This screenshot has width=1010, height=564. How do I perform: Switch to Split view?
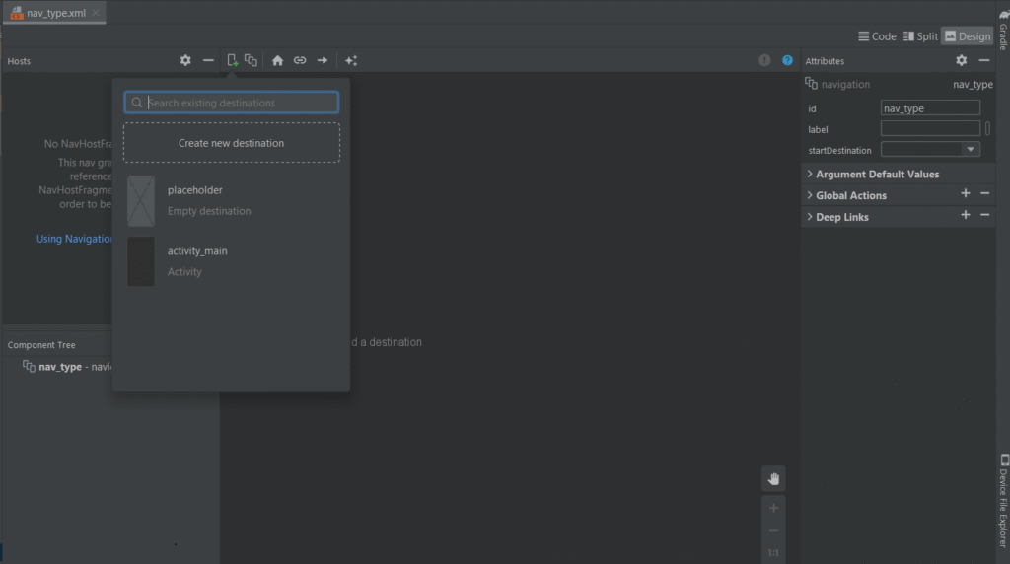click(920, 36)
